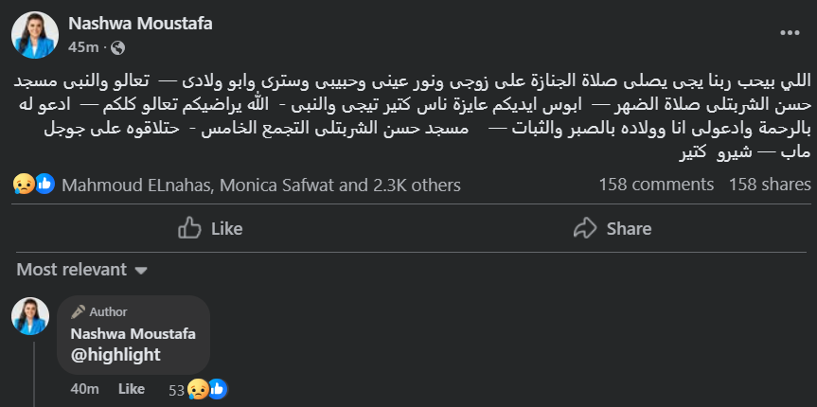Open Nashwa Moustafa's post profile picture
The width and height of the screenshot is (817, 407).
pyautogui.click(x=35, y=35)
